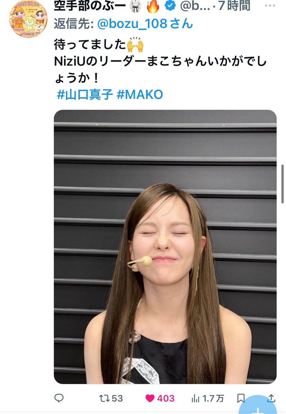Viewport: 286px width, 414px height.
Task: Open the #MAKO hashtag
Action: point(140,95)
